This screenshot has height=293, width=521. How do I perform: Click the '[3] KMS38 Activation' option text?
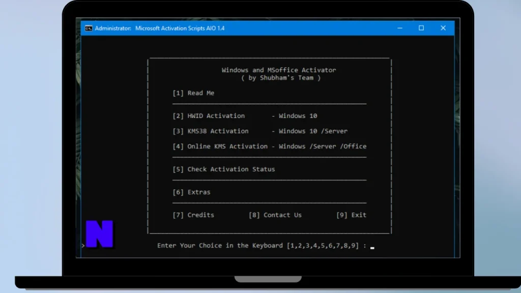tap(210, 131)
